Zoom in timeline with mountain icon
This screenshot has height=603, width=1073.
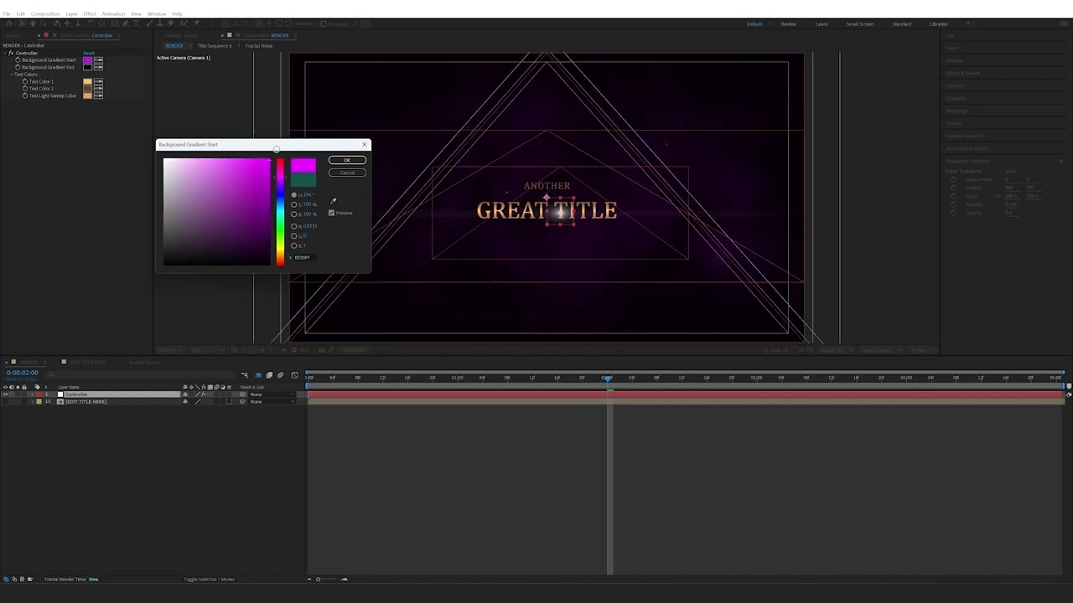pos(344,579)
